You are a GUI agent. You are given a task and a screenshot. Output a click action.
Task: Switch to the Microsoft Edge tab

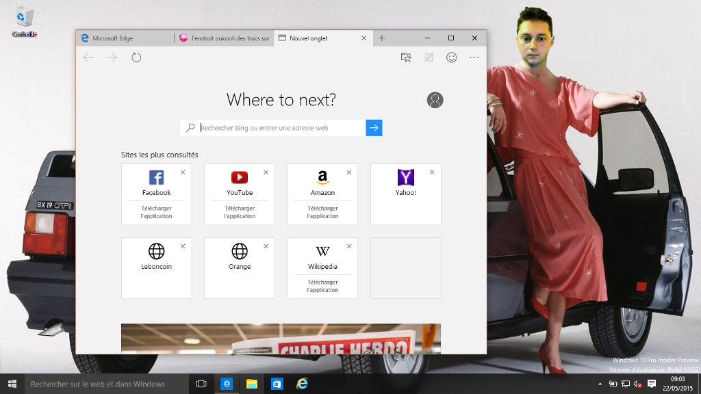pos(123,38)
